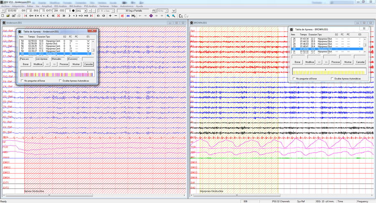
Task: Click the second magnifier zoom icon
Action: tap(174, 16)
